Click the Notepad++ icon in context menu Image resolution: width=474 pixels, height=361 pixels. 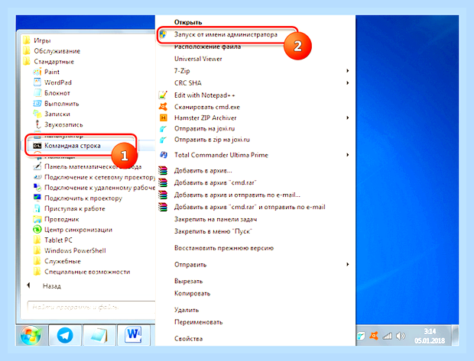point(163,95)
